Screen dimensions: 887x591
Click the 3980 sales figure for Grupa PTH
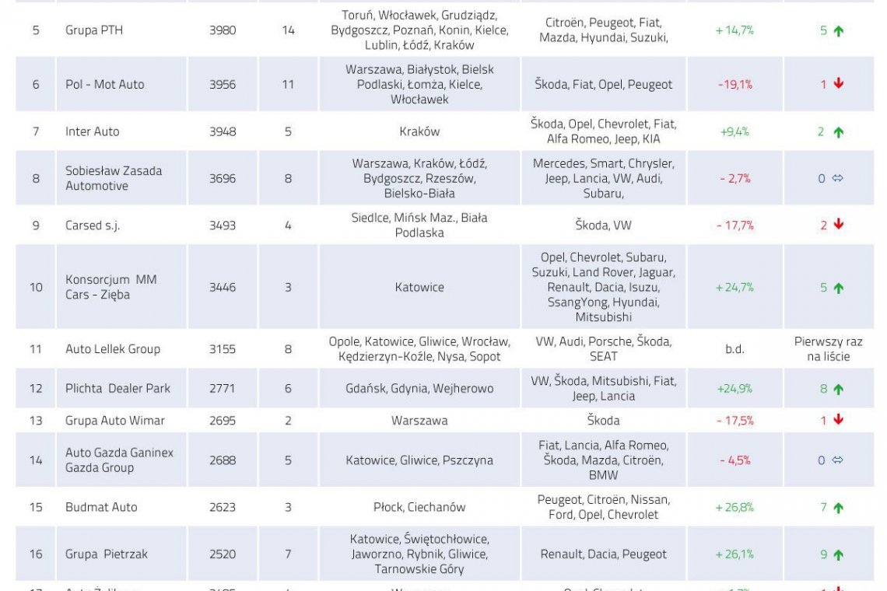click(223, 30)
